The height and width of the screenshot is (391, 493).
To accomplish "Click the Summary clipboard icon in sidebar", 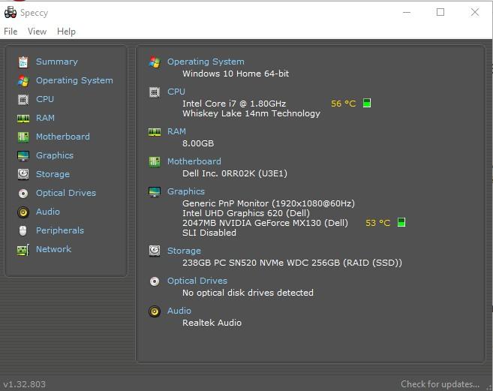I will click(23, 62).
